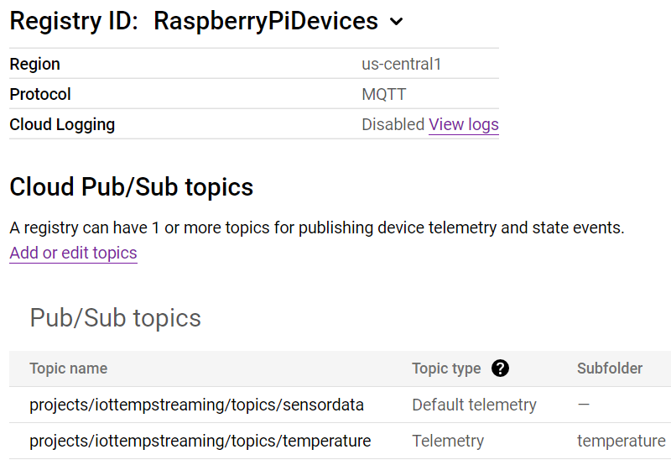
Task: Click the Default telemetry type cell
Action: click(474, 405)
